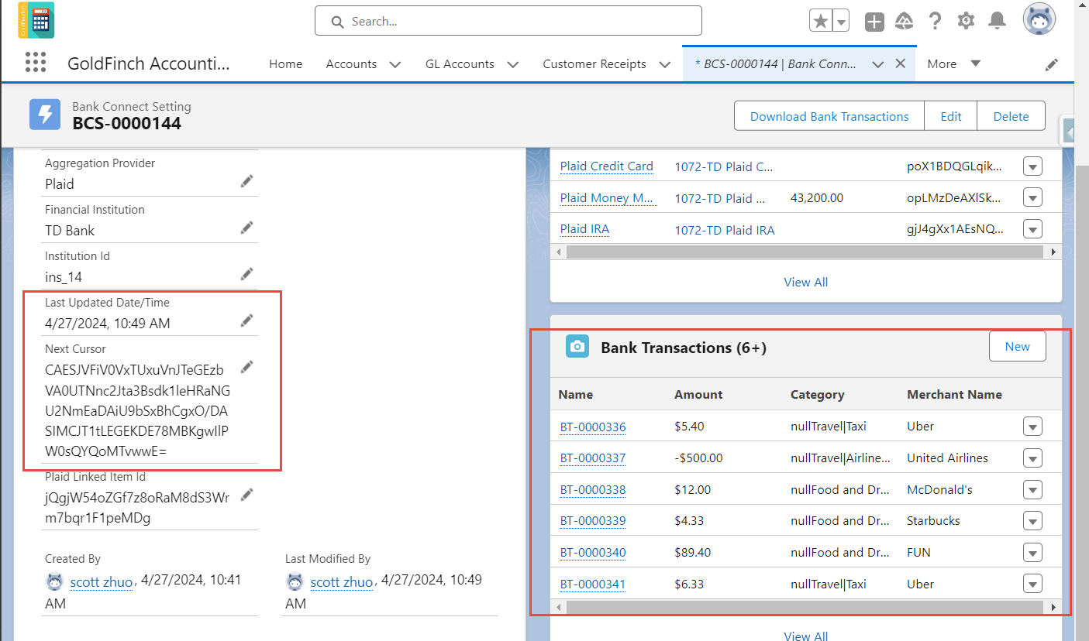
Task: Edit Next Cursor field pencil
Action: 246,366
